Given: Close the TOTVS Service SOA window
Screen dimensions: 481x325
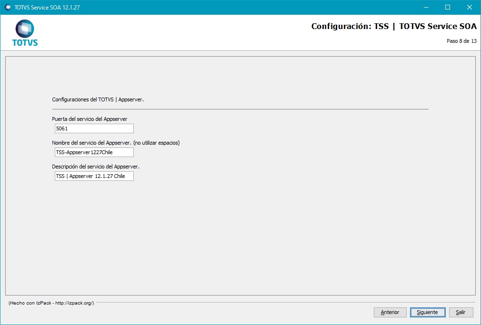Looking at the screenshot, I should click(470, 7).
